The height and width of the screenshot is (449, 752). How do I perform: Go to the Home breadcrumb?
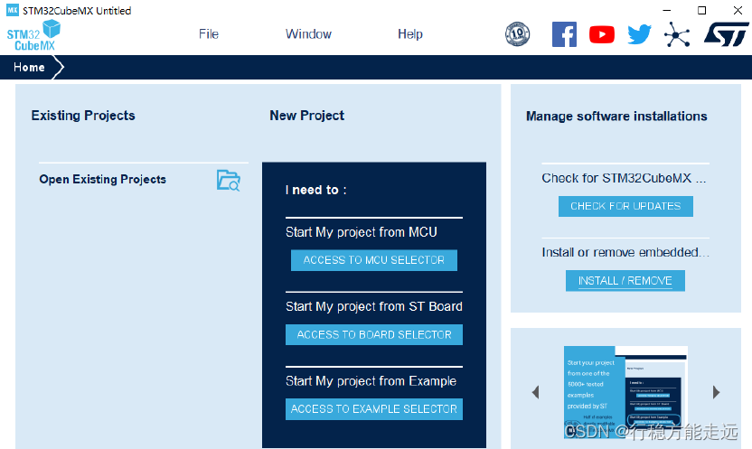click(29, 67)
